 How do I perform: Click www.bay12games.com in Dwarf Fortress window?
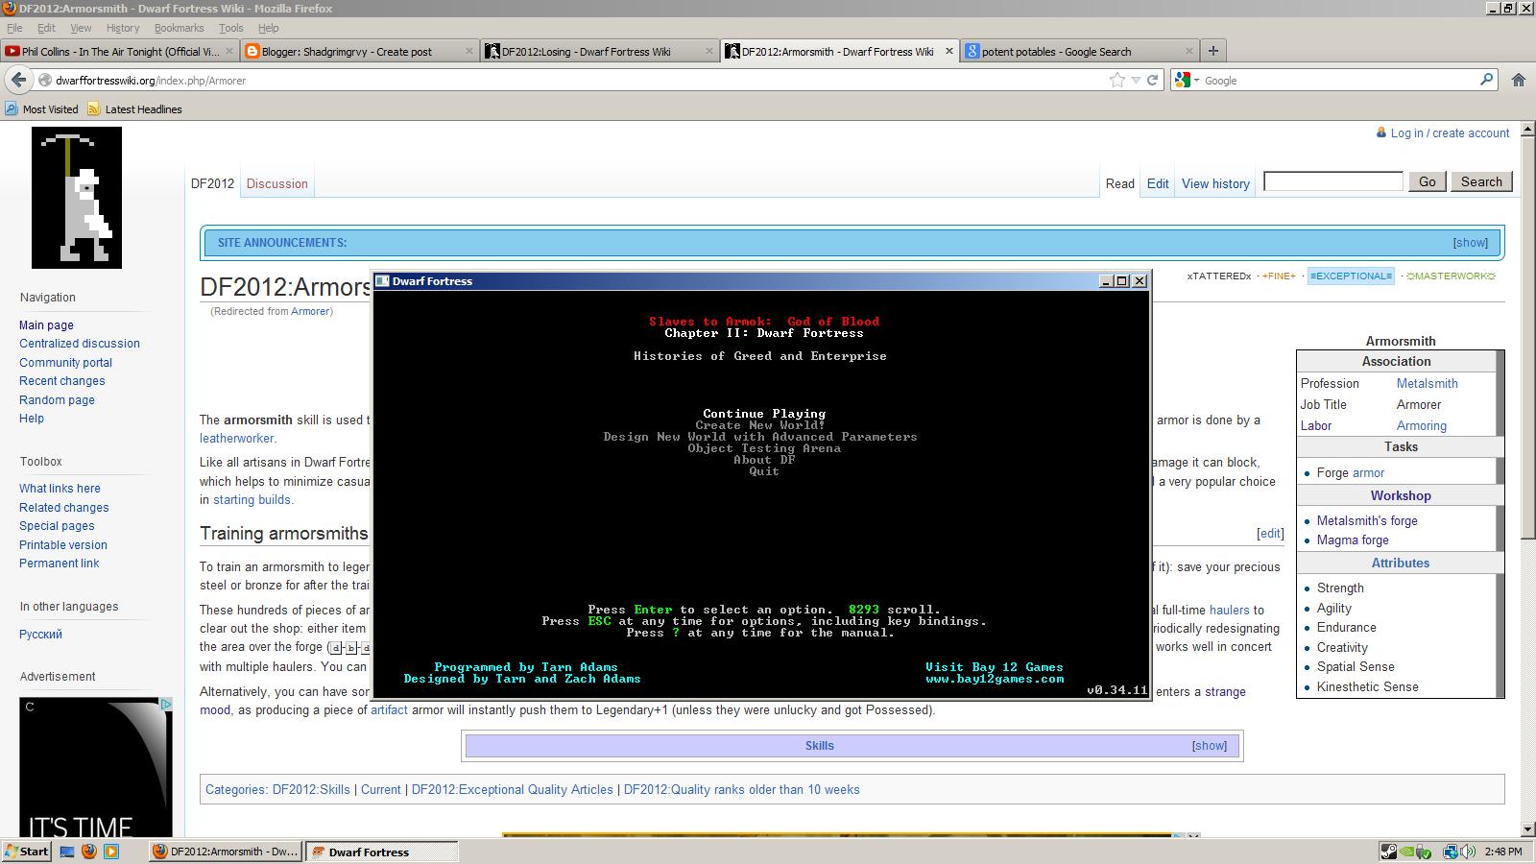pyautogui.click(x=995, y=679)
